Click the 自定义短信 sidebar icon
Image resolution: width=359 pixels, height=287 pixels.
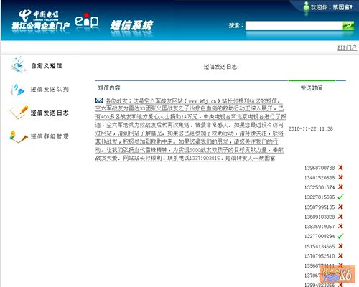(x=19, y=65)
